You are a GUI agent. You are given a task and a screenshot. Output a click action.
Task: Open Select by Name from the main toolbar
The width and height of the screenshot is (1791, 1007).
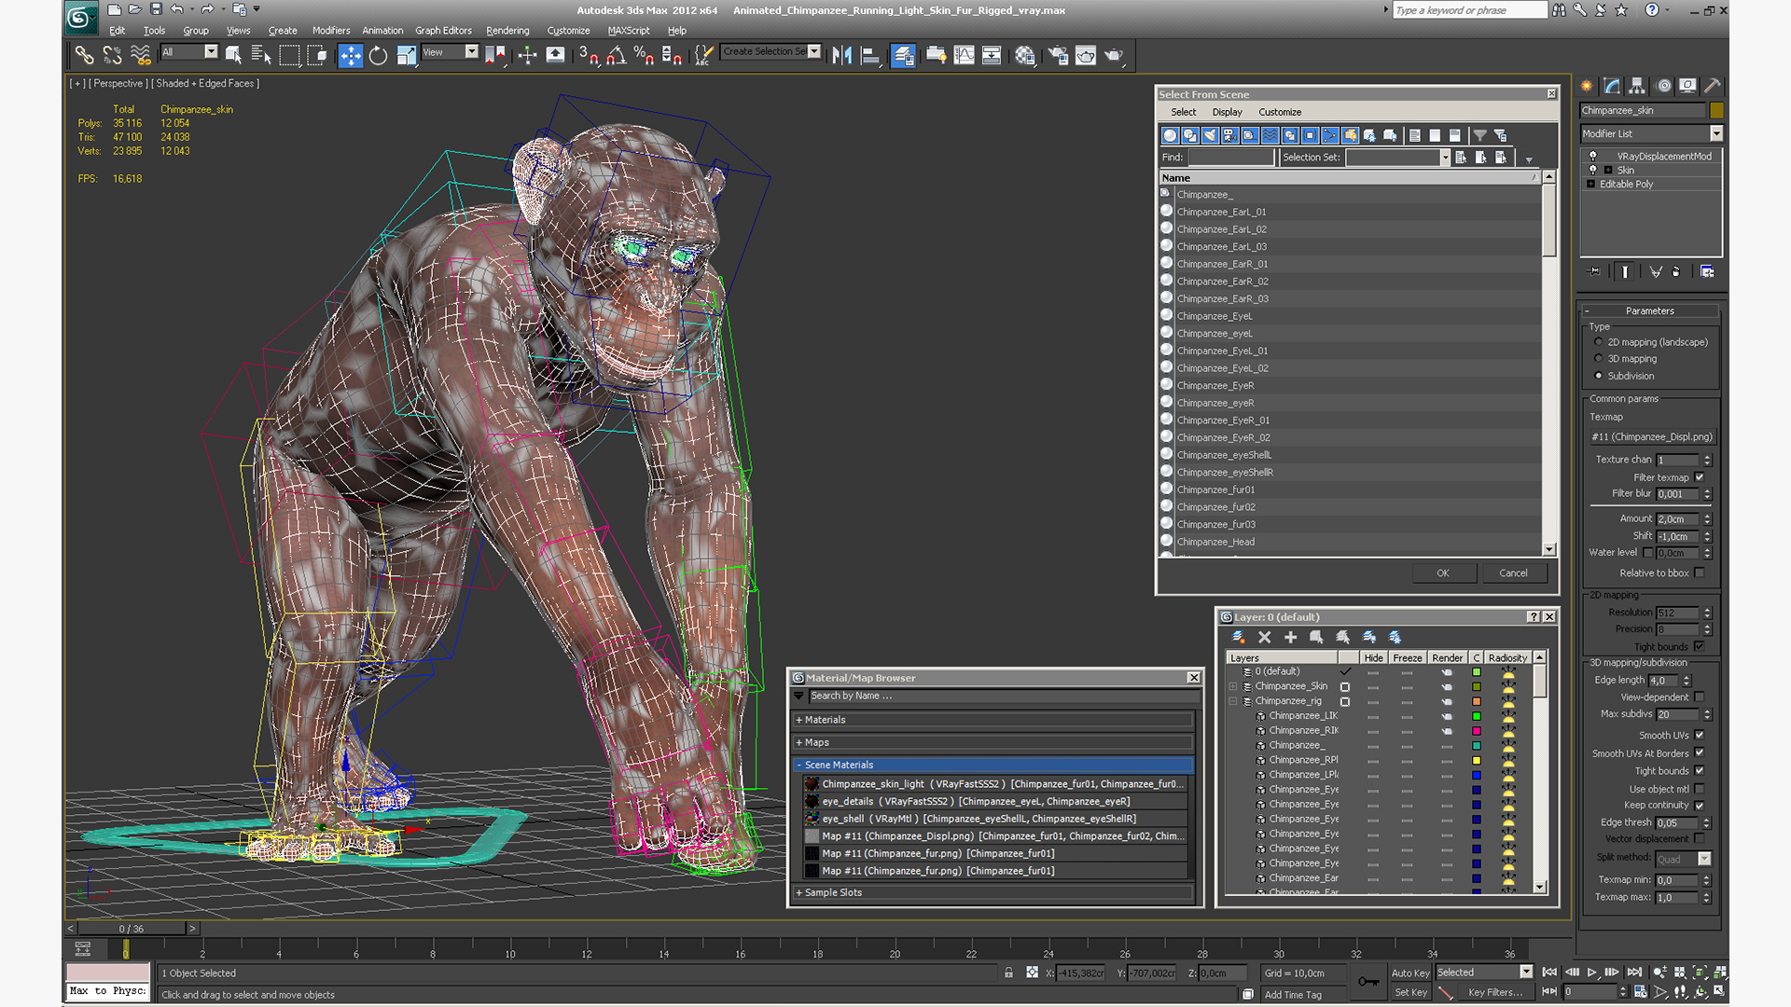click(261, 56)
